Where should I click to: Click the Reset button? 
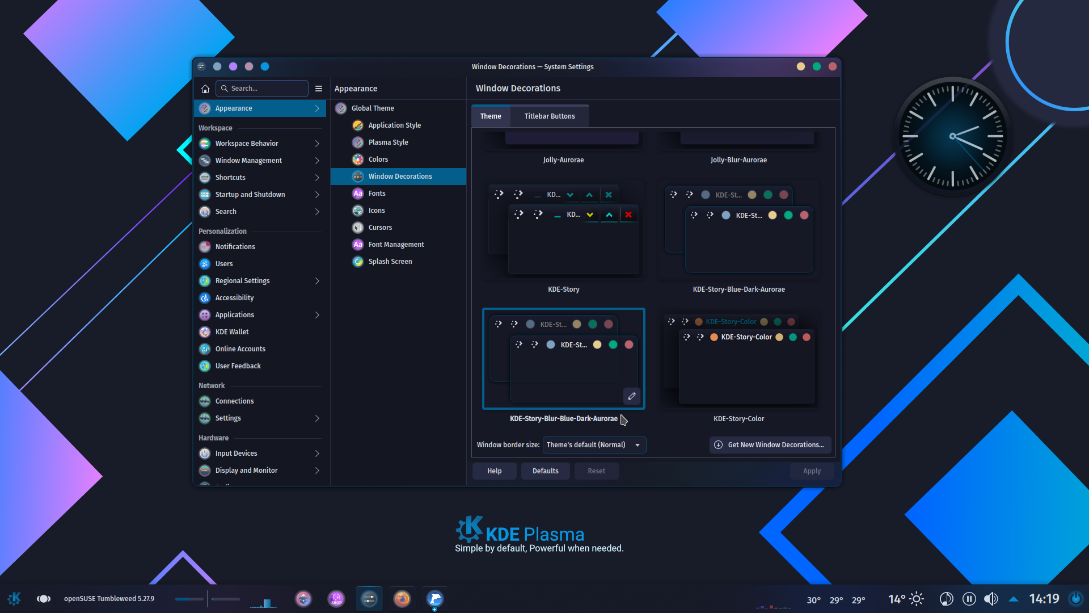pos(597,471)
